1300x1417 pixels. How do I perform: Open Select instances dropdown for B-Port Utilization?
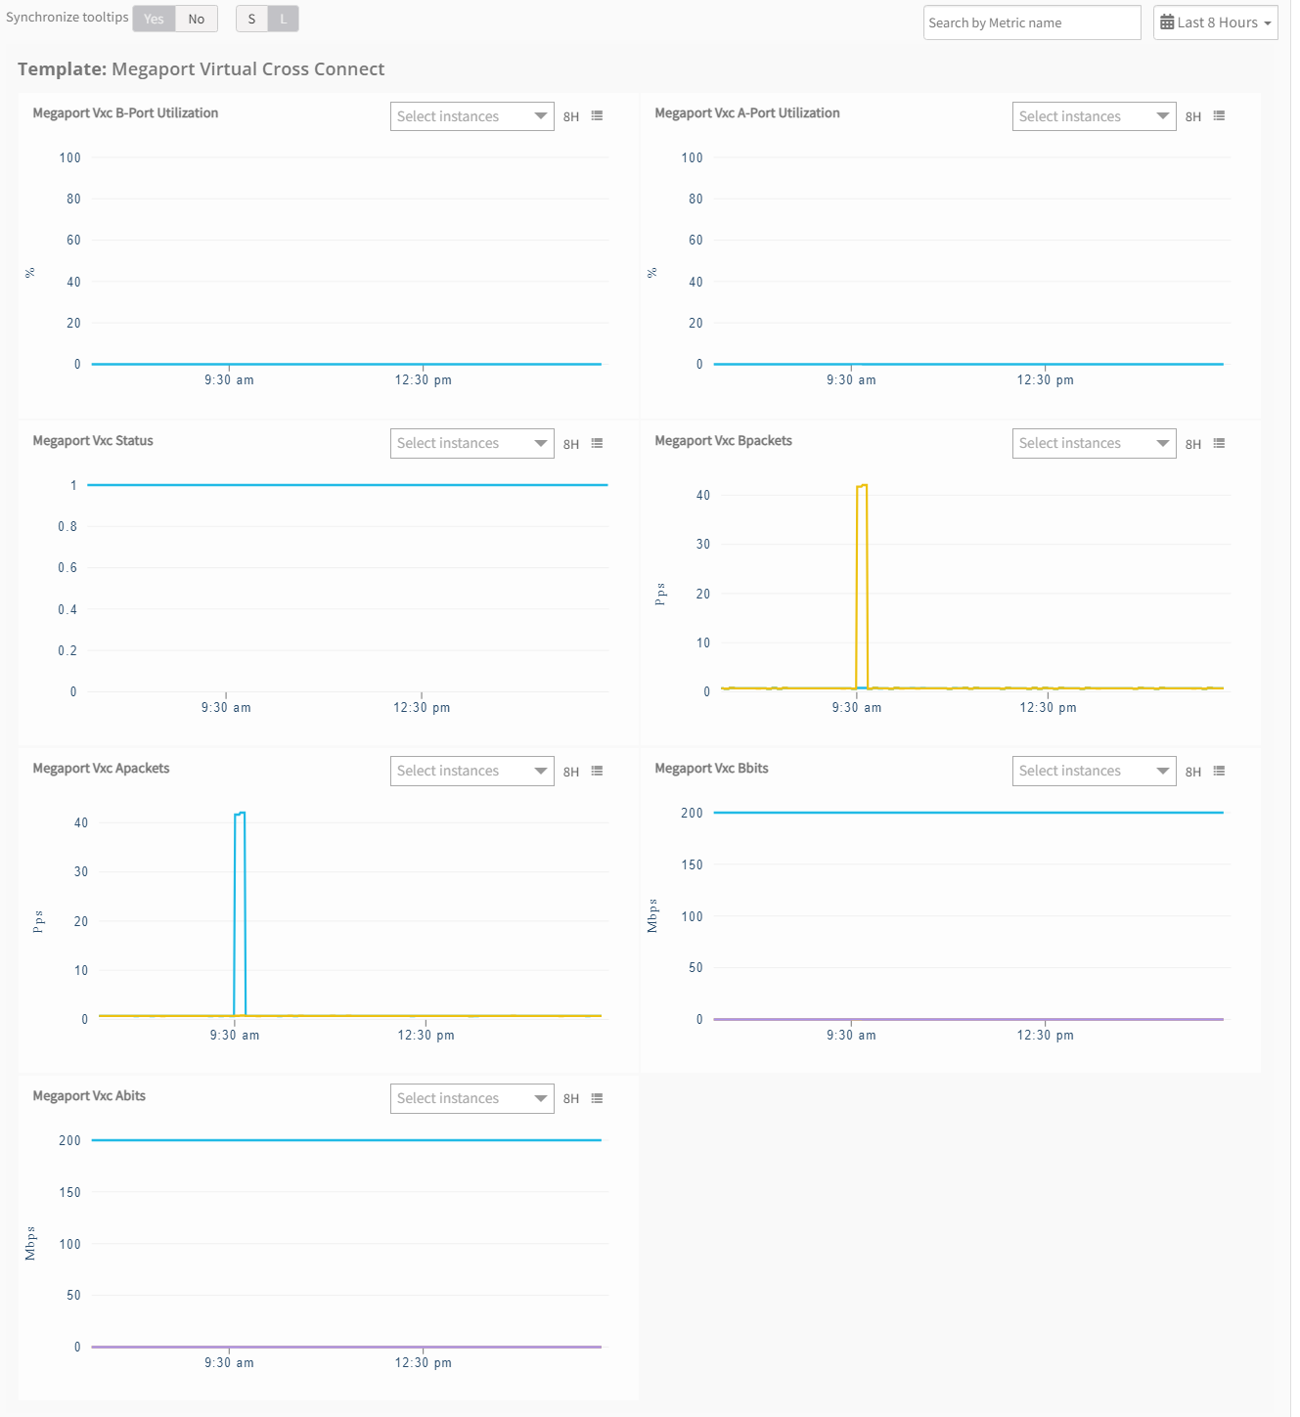(x=471, y=116)
